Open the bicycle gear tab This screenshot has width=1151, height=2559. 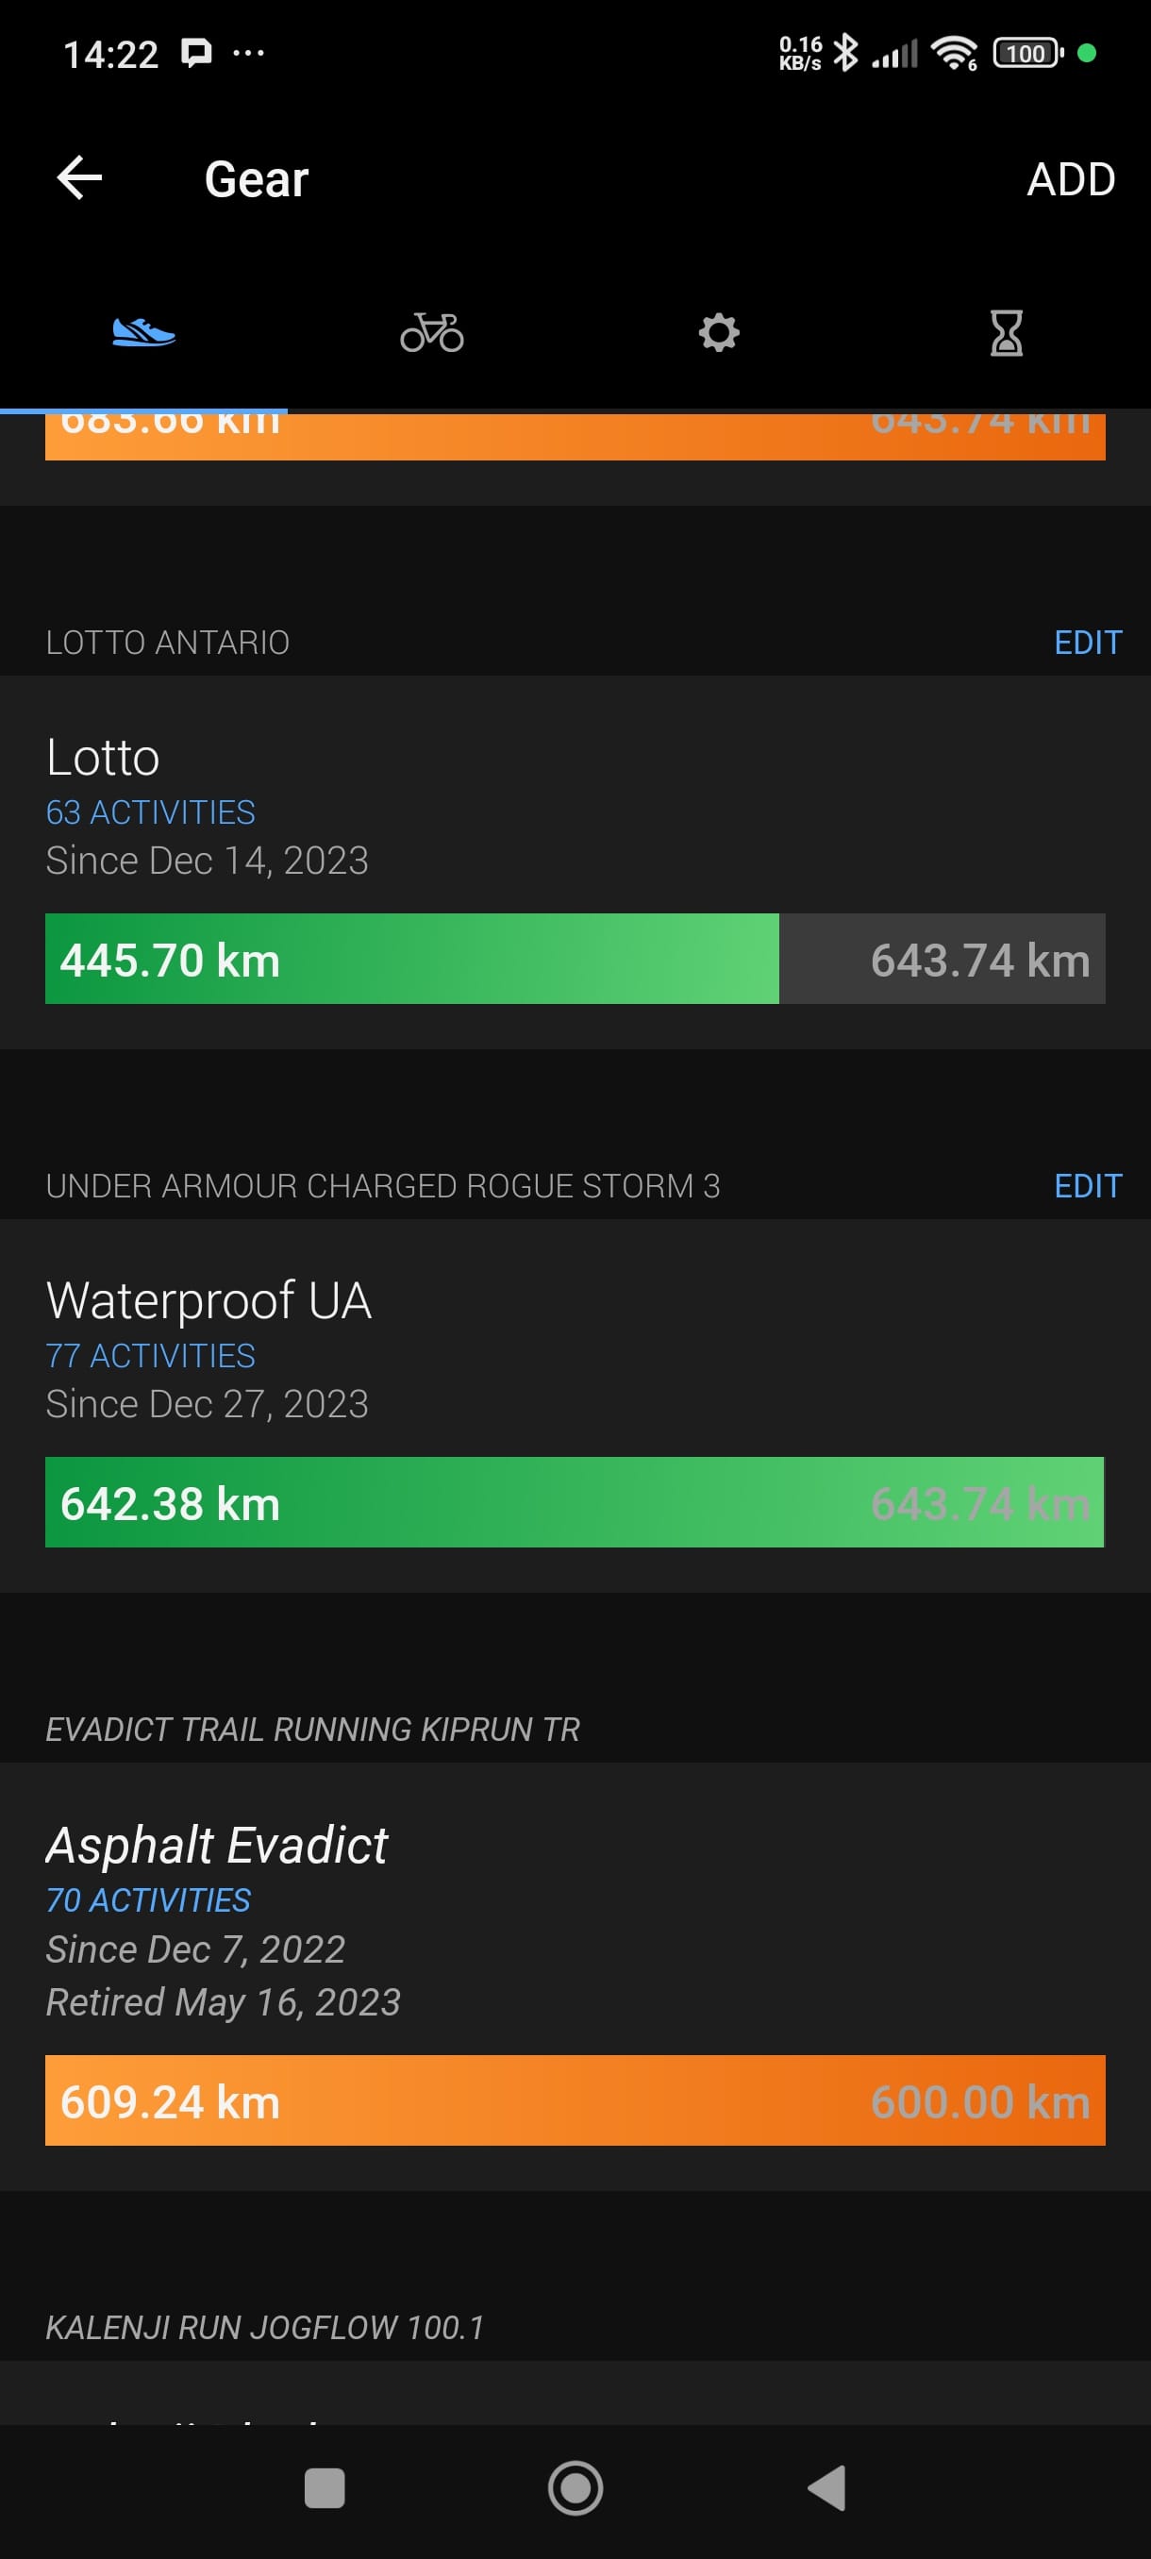tap(432, 332)
